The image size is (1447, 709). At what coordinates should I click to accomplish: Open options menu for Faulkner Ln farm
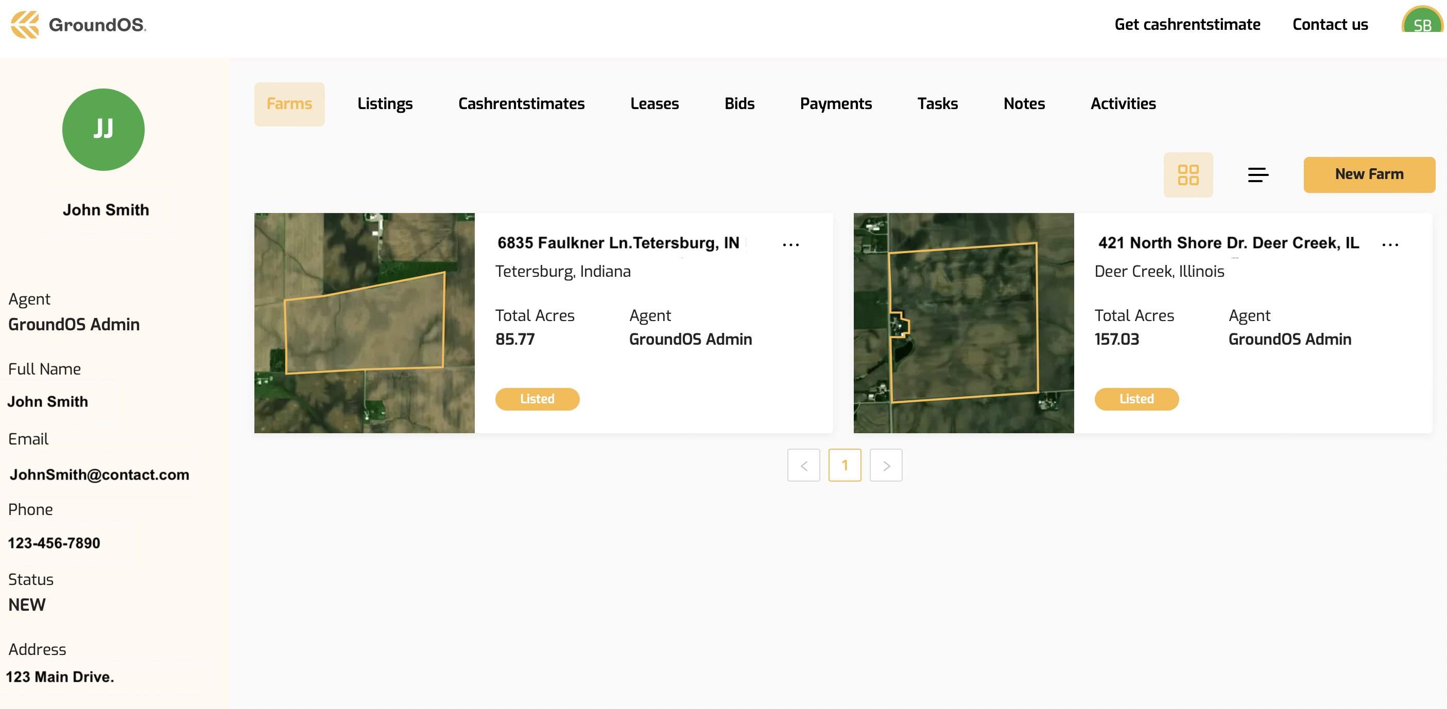790,245
